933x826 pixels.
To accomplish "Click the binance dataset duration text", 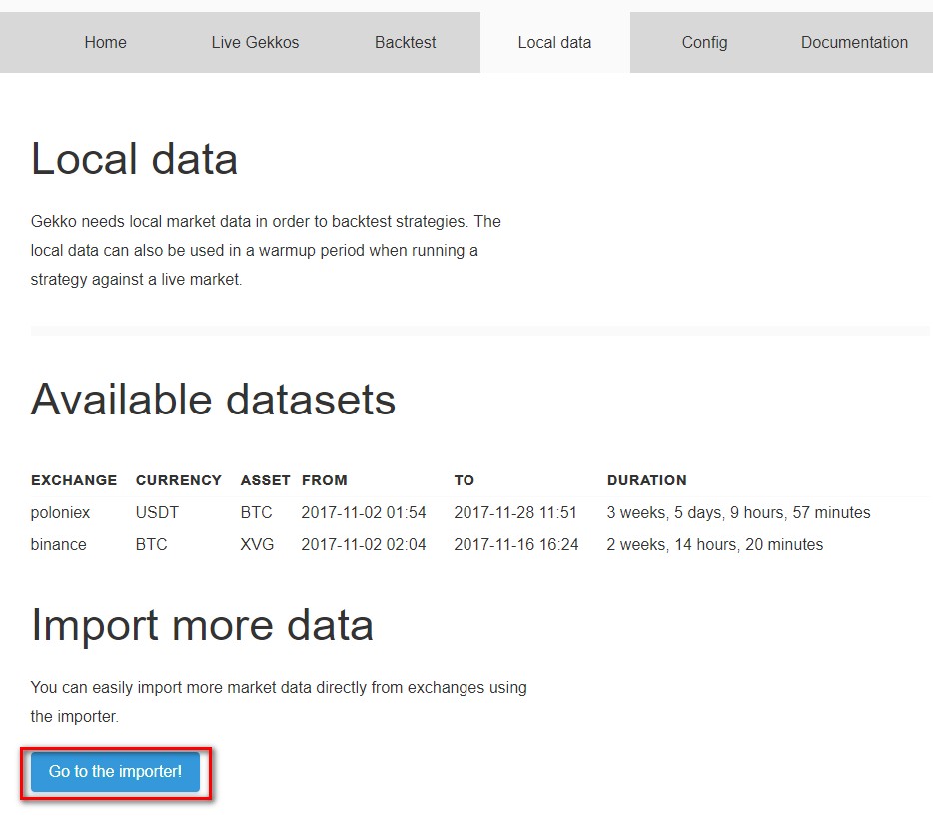I will coord(715,545).
